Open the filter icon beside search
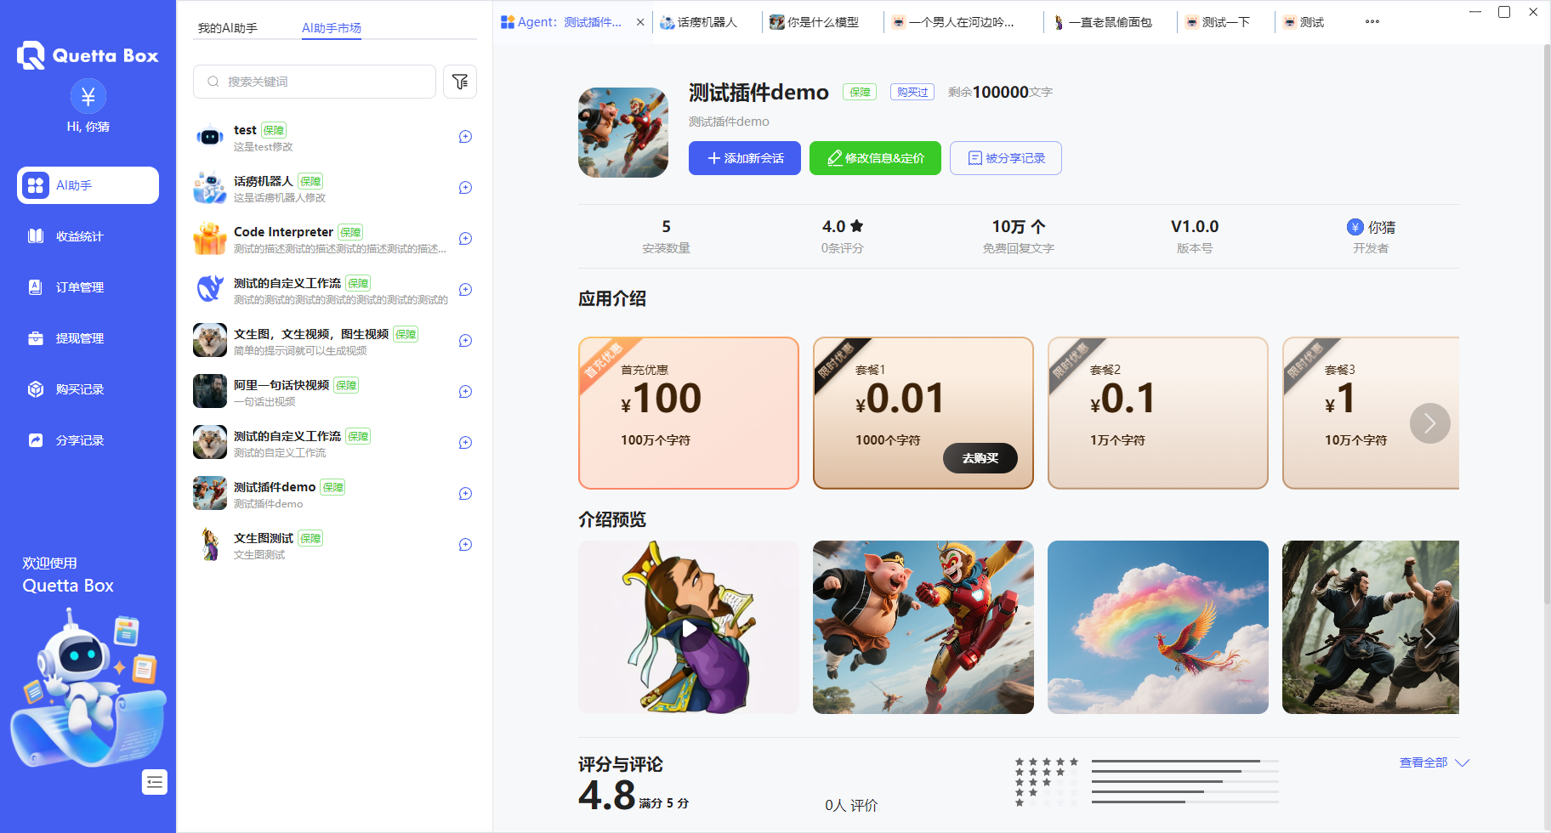 (x=460, y=82)
